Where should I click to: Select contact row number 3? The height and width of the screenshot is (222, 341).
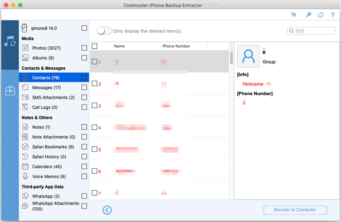(159, 105)
